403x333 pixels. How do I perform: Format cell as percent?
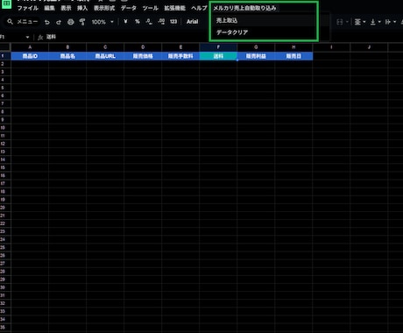(x=138, y=22)
